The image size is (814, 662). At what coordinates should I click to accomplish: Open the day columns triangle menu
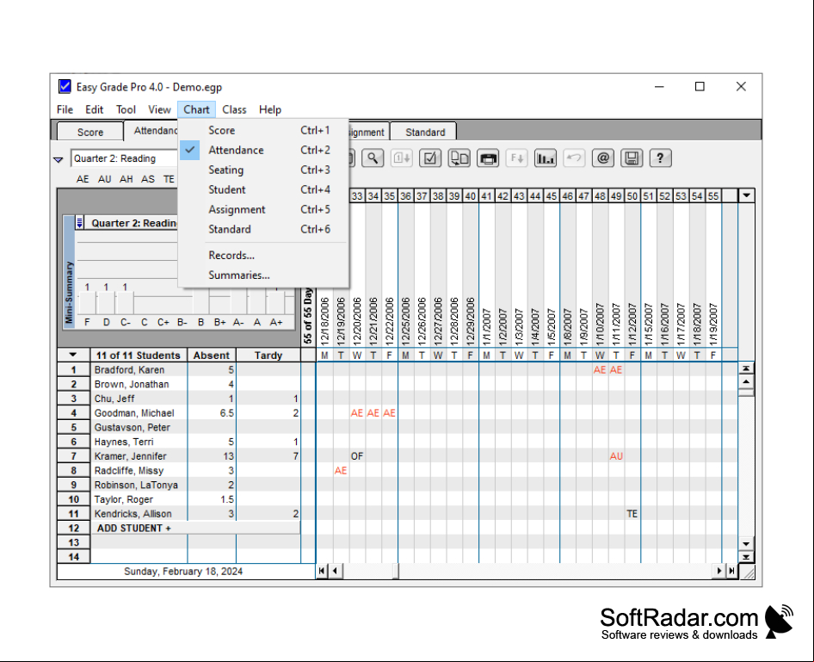[x=746, y=195]
